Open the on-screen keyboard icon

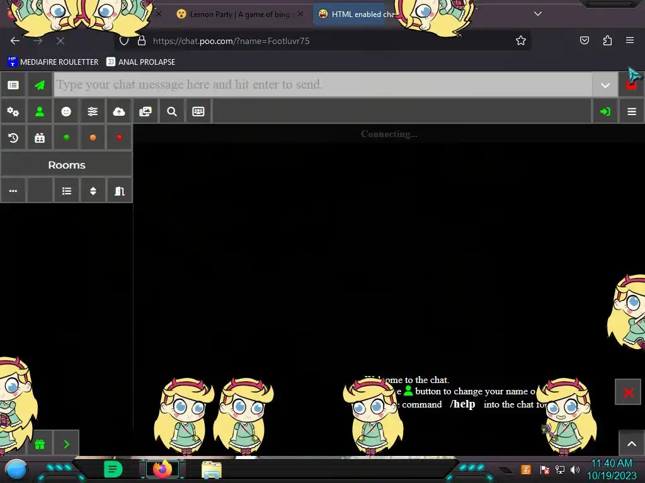point(198,111)
